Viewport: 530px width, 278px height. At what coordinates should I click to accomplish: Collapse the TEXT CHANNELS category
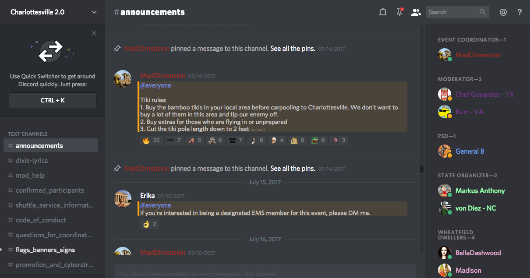[28, 134]
